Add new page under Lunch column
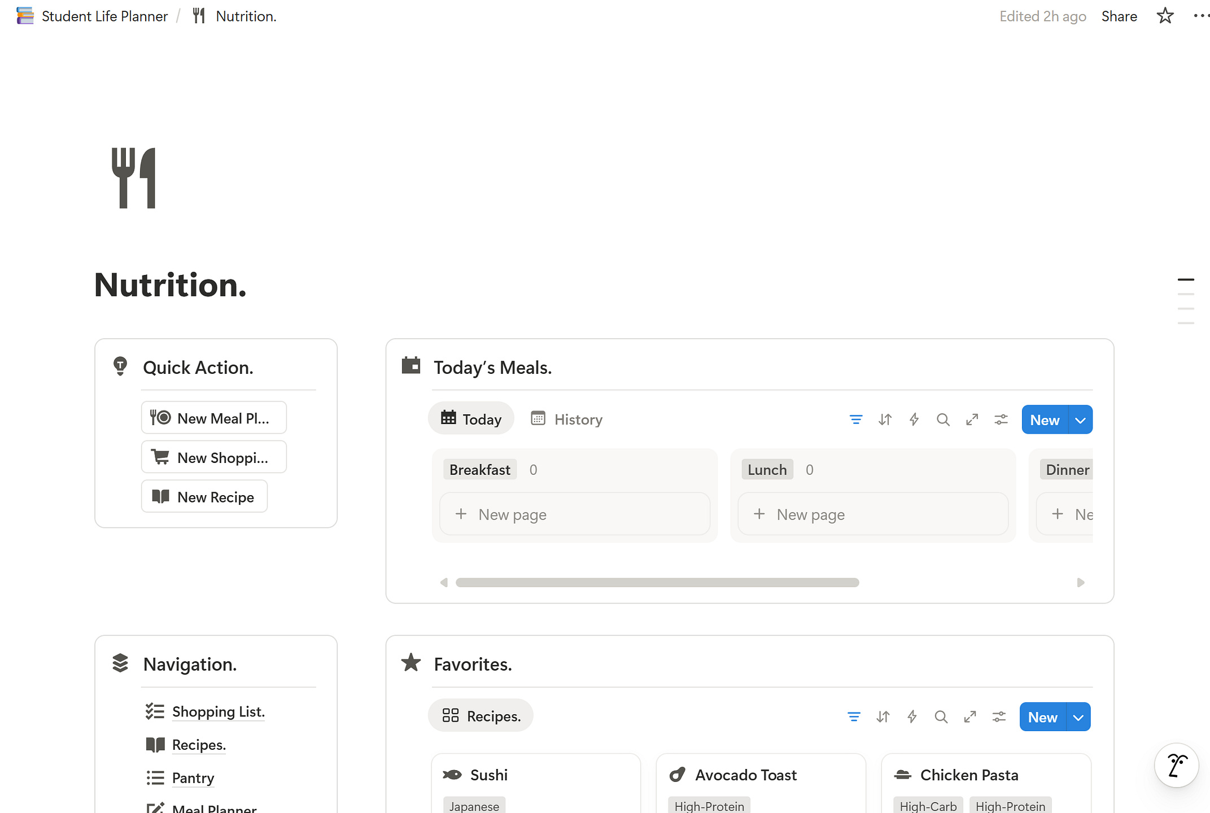This screenshot has height=813, width=1210. pyautogui.click(x=873, y=514)
